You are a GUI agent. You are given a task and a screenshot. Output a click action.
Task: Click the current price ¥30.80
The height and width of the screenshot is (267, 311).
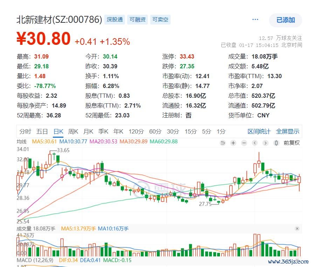[44, 39]
